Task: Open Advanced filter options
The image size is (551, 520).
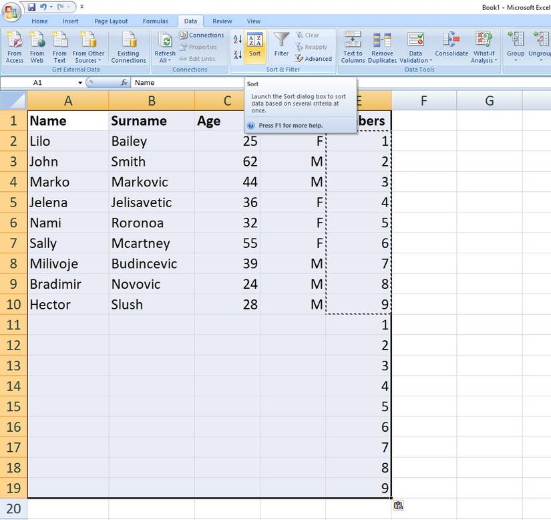Action: pos(314,59)
